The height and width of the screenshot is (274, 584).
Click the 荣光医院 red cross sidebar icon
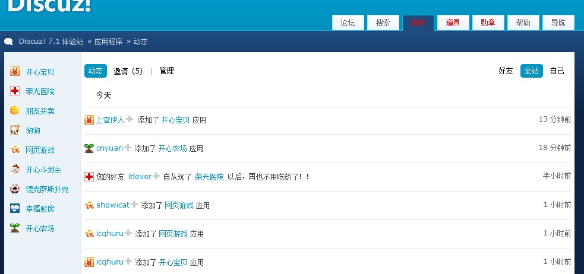click(x=14, y=91)
